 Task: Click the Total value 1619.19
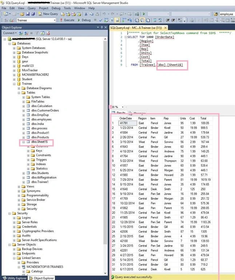coord(206,180)
